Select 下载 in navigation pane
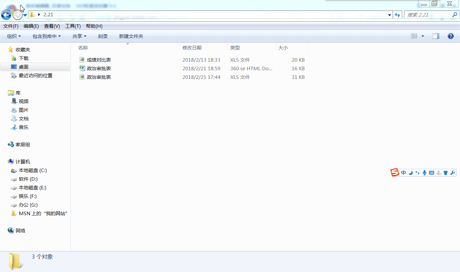Image resolution: width=460 pixels, height=272 pixels. tap(24, 58)
